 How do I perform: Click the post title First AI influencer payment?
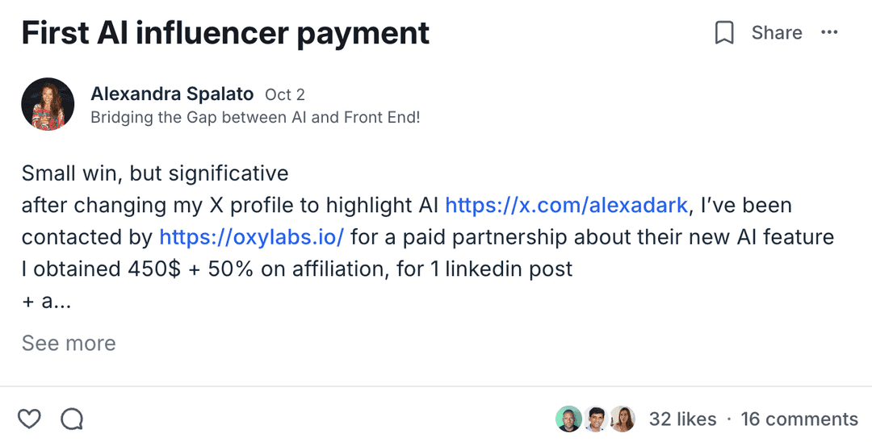pyautogui.click(x=225, y=33)
